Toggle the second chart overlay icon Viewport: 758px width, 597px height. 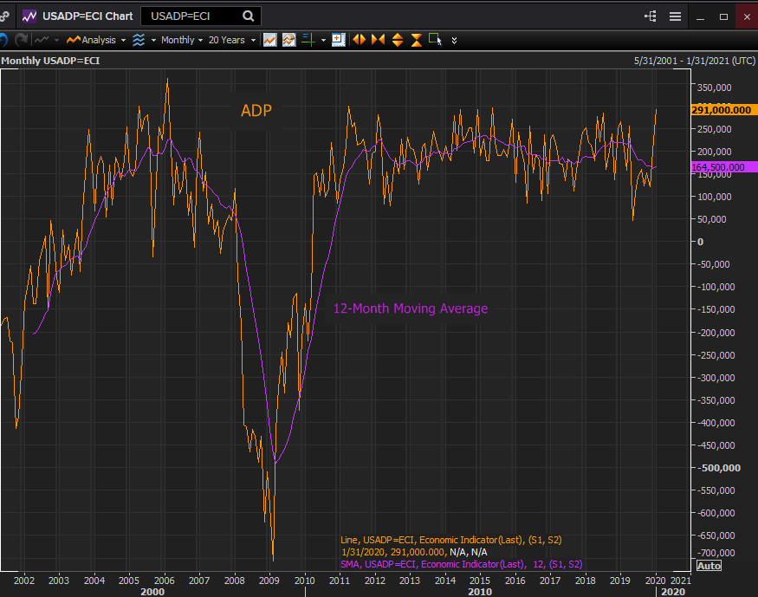(288, 40)
